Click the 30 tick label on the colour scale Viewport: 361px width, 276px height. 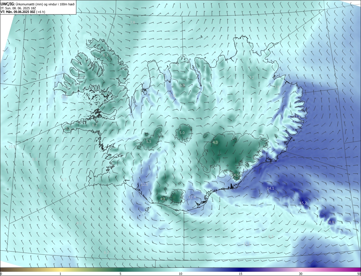pos(301,274)
